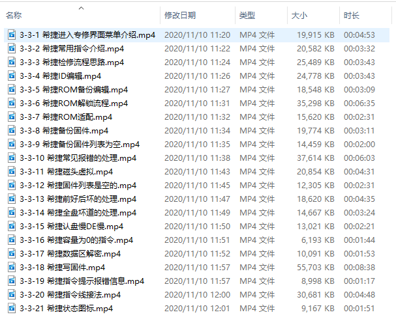Select file name 3-3-6 希捷ROM解锁流程.mp4
The height and width of the screenshot is (321, 396).
click(x=74, y=104)
